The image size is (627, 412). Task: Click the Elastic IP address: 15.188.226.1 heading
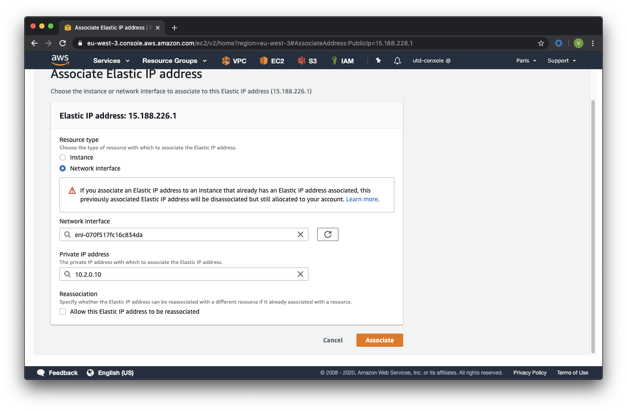pyautogui.click(x=118, y=116)
